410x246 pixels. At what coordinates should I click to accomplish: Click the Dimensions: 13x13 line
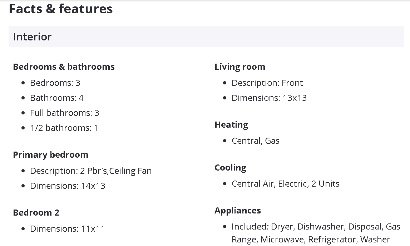[x=269, y=98]
